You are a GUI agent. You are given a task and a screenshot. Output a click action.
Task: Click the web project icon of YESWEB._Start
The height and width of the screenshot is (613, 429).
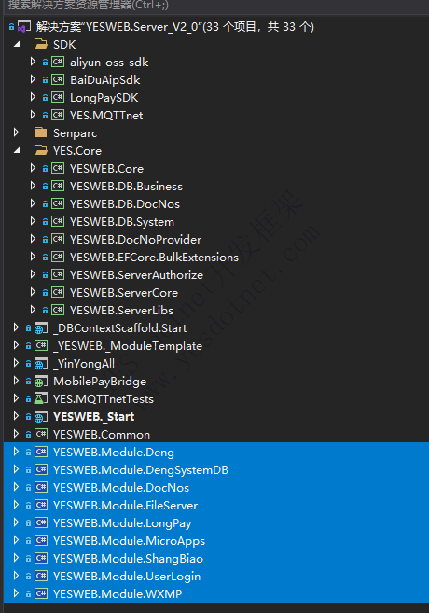click(x=41, y=416)
